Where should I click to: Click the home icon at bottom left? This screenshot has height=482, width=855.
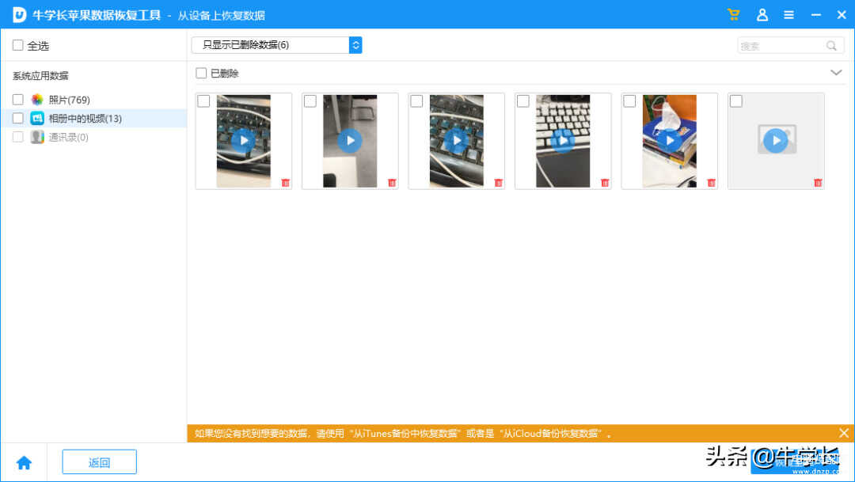coord(24,463)
